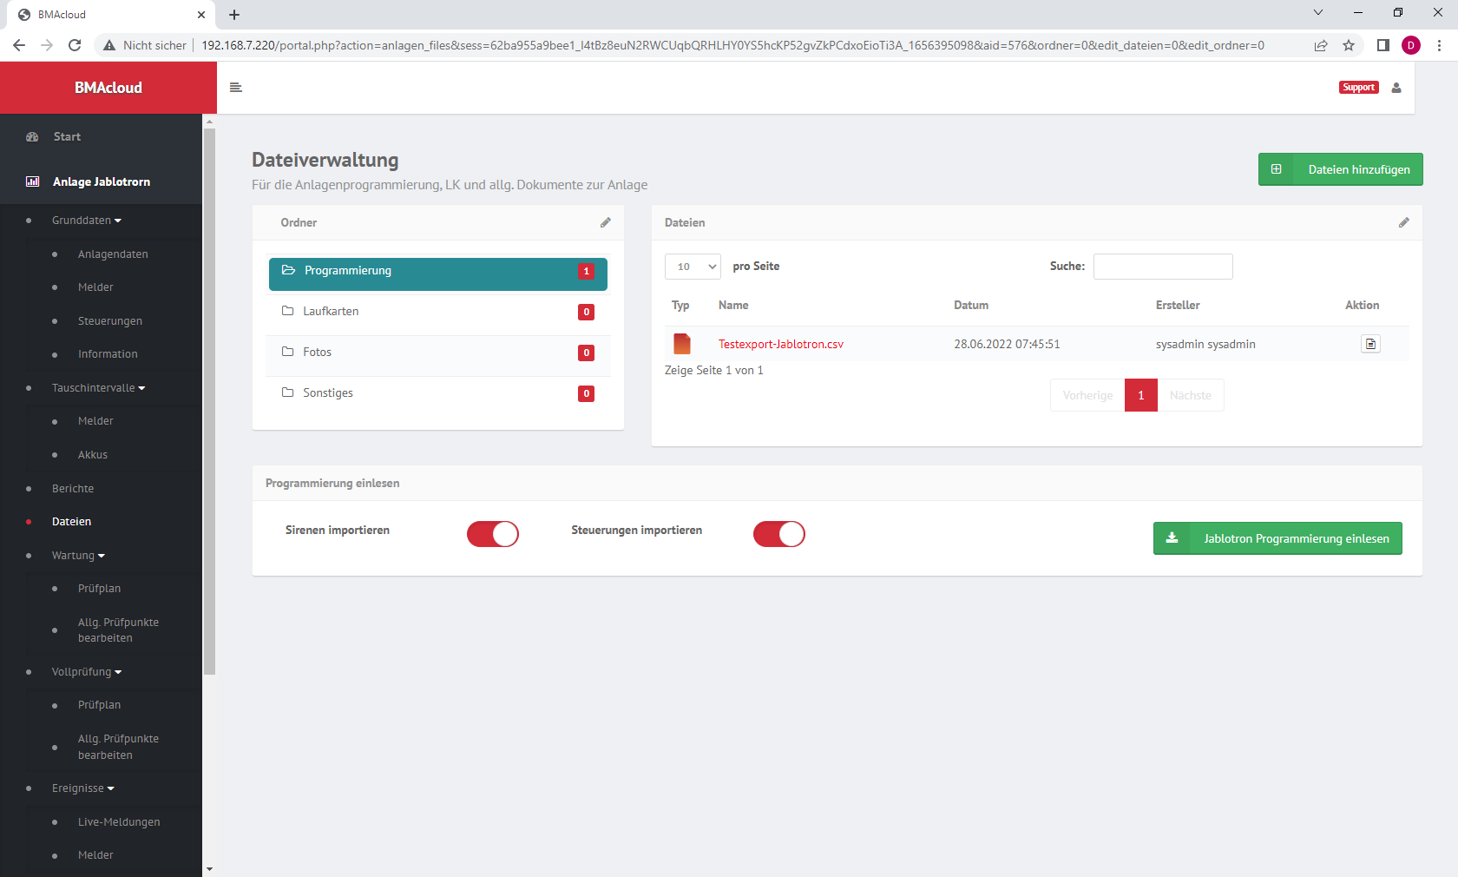The width and height of the screenshot is (1458, 877).
Task: Click the Laufkarten folder icon
Action: click(x=287, y=311)
